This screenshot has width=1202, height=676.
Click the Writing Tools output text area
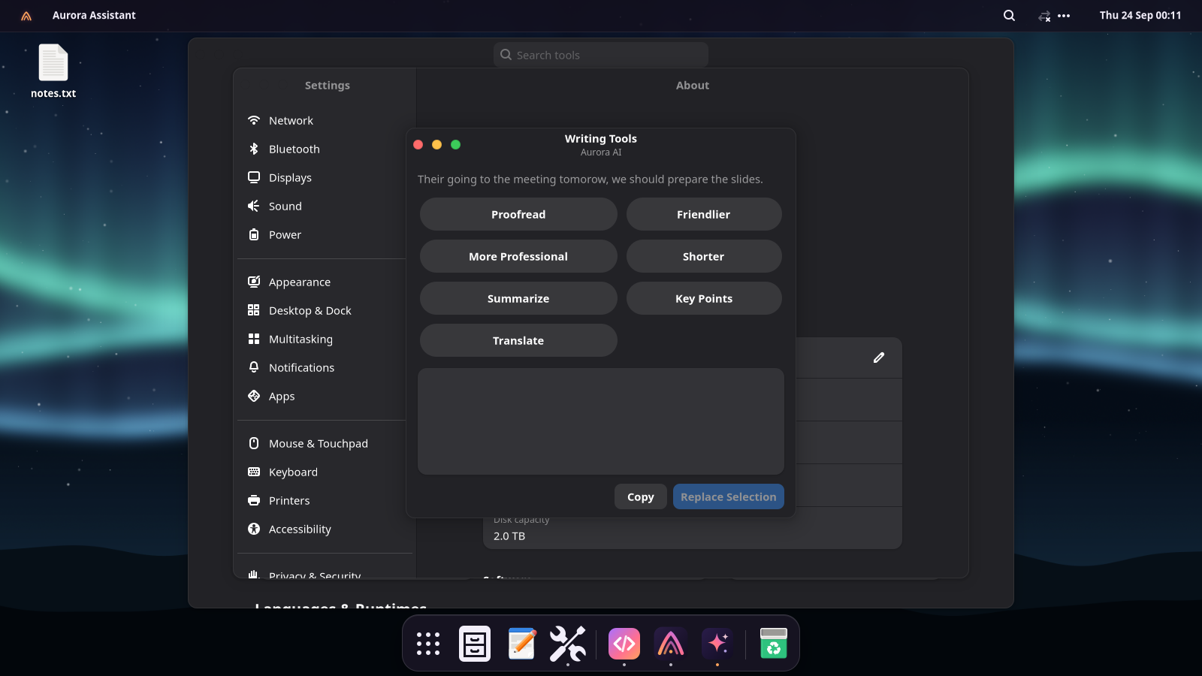(x=601, y=421)
